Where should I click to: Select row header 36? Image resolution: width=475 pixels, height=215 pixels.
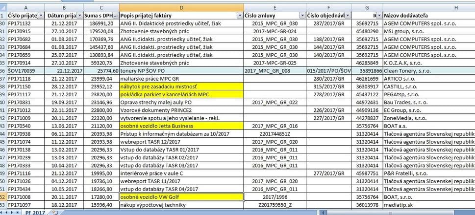pos(3,71)
